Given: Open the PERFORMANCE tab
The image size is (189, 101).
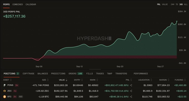Looking at the screenshot, I should tap(141, 74).
